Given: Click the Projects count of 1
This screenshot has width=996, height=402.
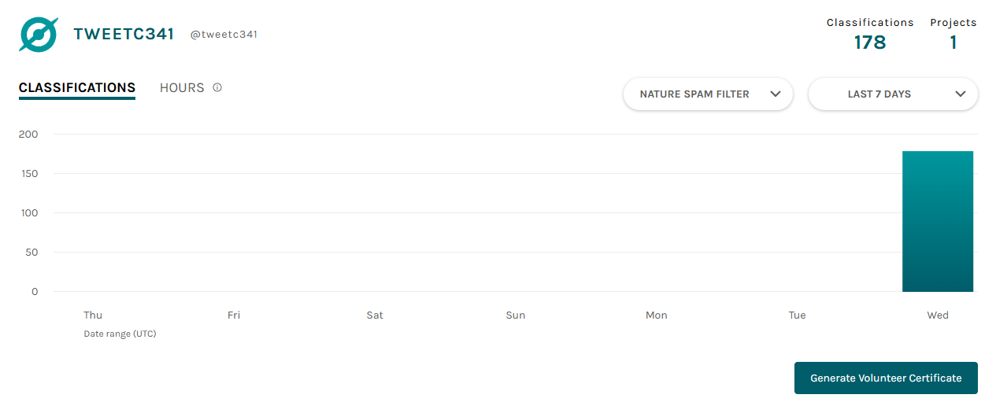Looking at the screenshot, I should (953, 42).
